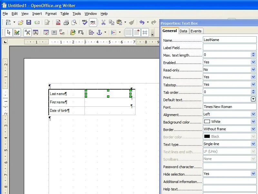Viewport: 258px width, 194px height.
Task: Select the General tab in Properties
Action: click(x=170, y=31)
